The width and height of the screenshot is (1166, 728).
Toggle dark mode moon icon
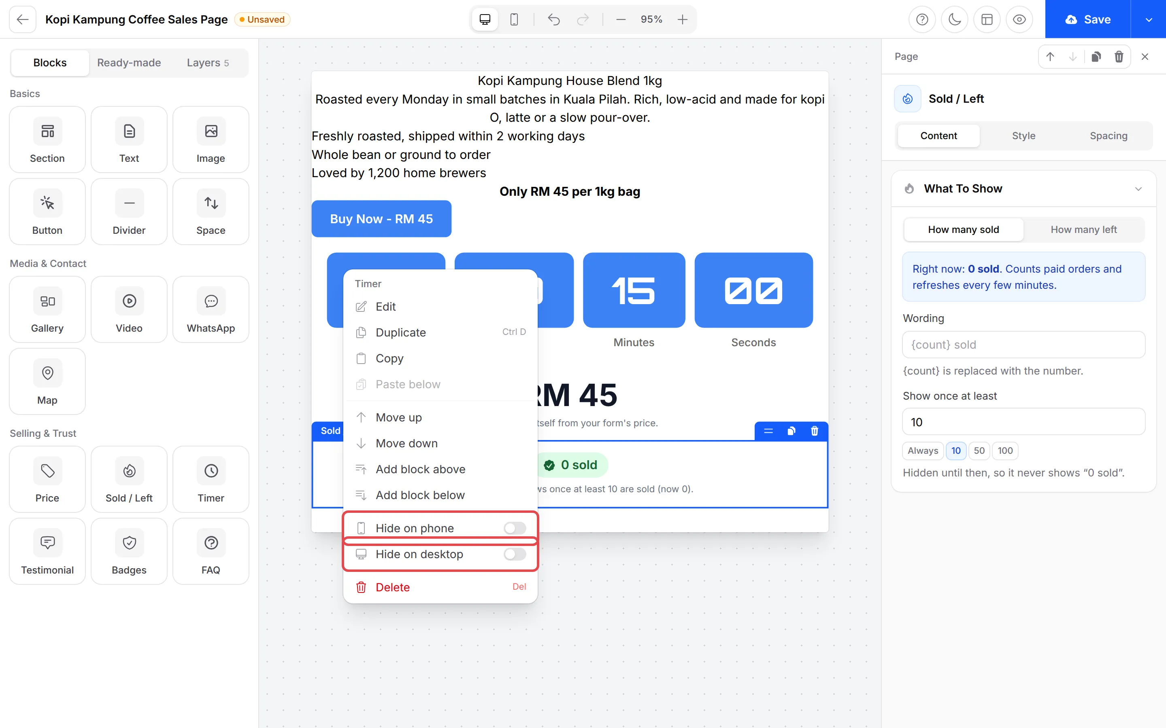(x=955, y=19)
